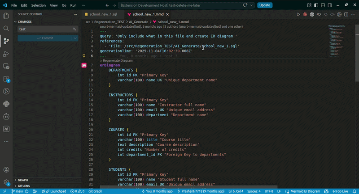This screenshot has width=359, height=194.
Task: Open the View menu
Action: click(54, 5)
